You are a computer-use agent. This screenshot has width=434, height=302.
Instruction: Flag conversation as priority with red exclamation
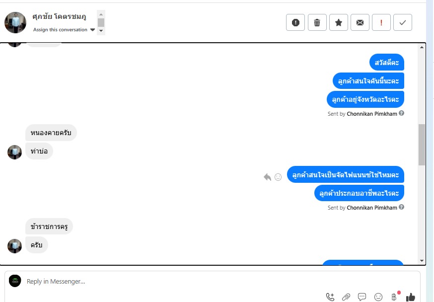coord(381,22)
